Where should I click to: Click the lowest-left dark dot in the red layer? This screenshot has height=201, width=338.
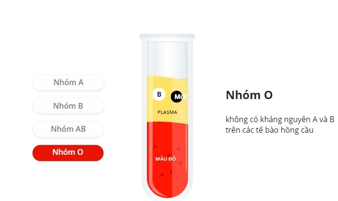click(x=162, y=175)
